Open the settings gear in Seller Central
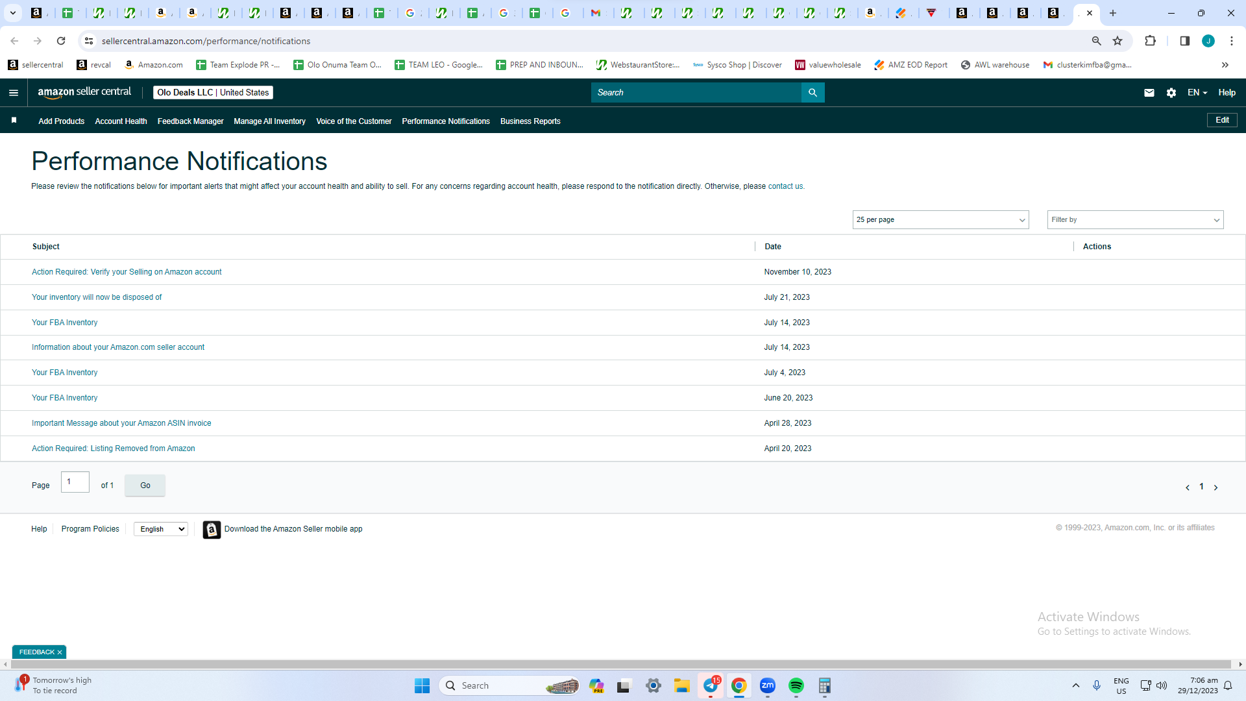Screen dimensions: 1246x701 tap(1171, 93)
